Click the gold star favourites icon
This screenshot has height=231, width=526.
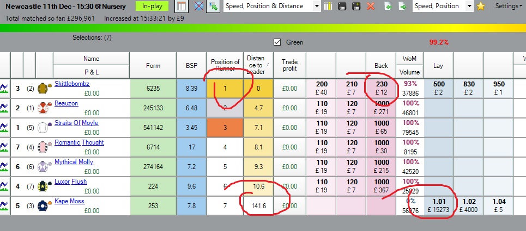pos(481,7)
